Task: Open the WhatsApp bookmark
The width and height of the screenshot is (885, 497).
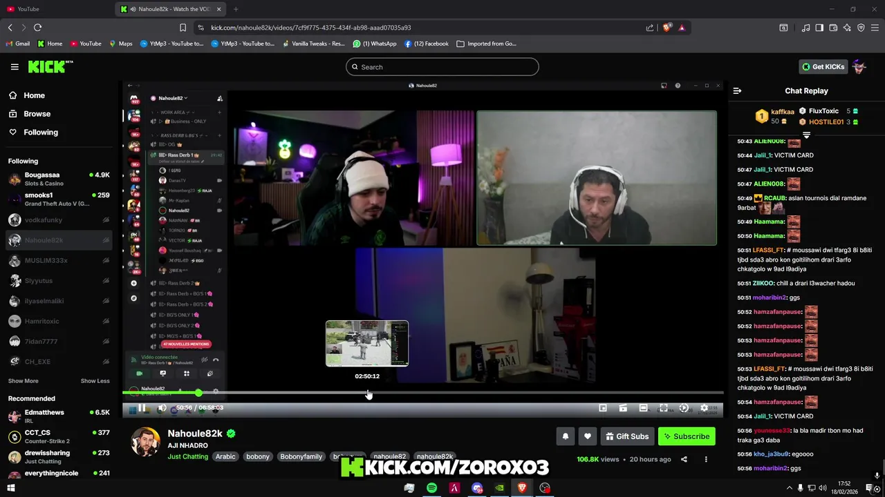Action: coord(375,43)
